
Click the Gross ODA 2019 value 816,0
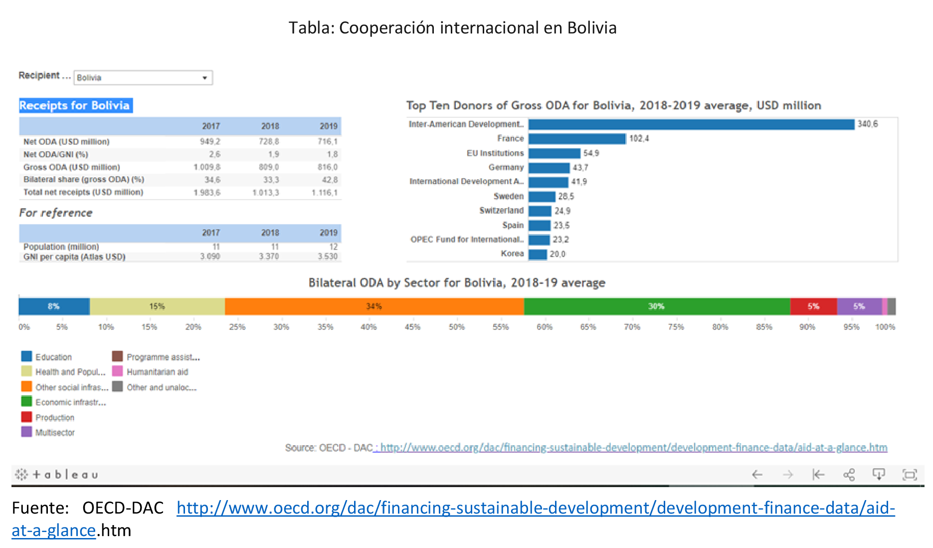328,167
